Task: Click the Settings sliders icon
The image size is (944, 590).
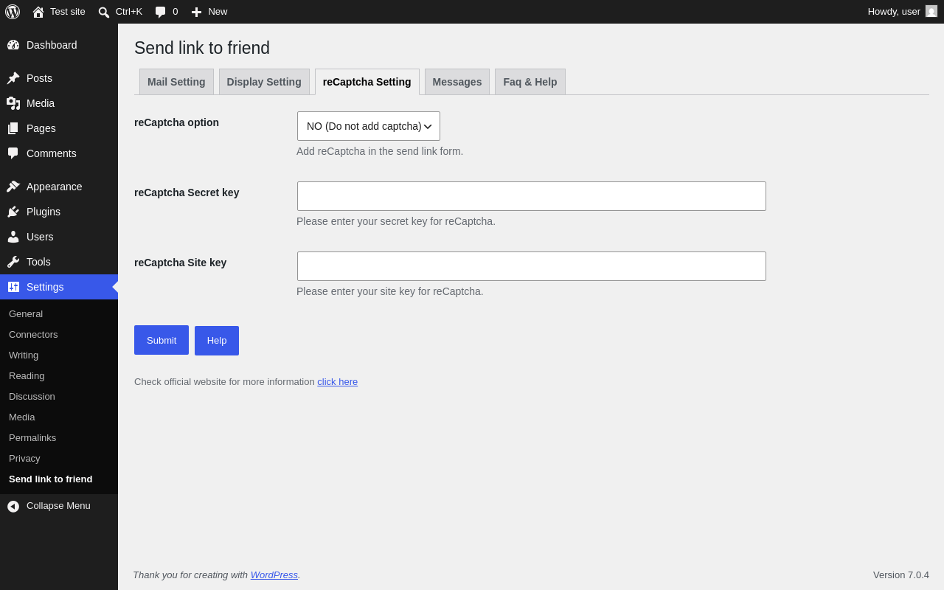Action: click(13, 287)
